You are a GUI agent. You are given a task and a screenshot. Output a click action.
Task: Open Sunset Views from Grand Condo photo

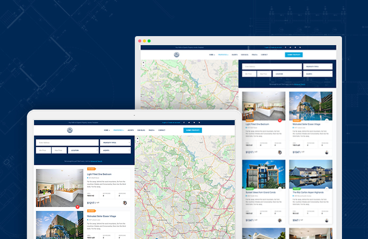point(263,176)
